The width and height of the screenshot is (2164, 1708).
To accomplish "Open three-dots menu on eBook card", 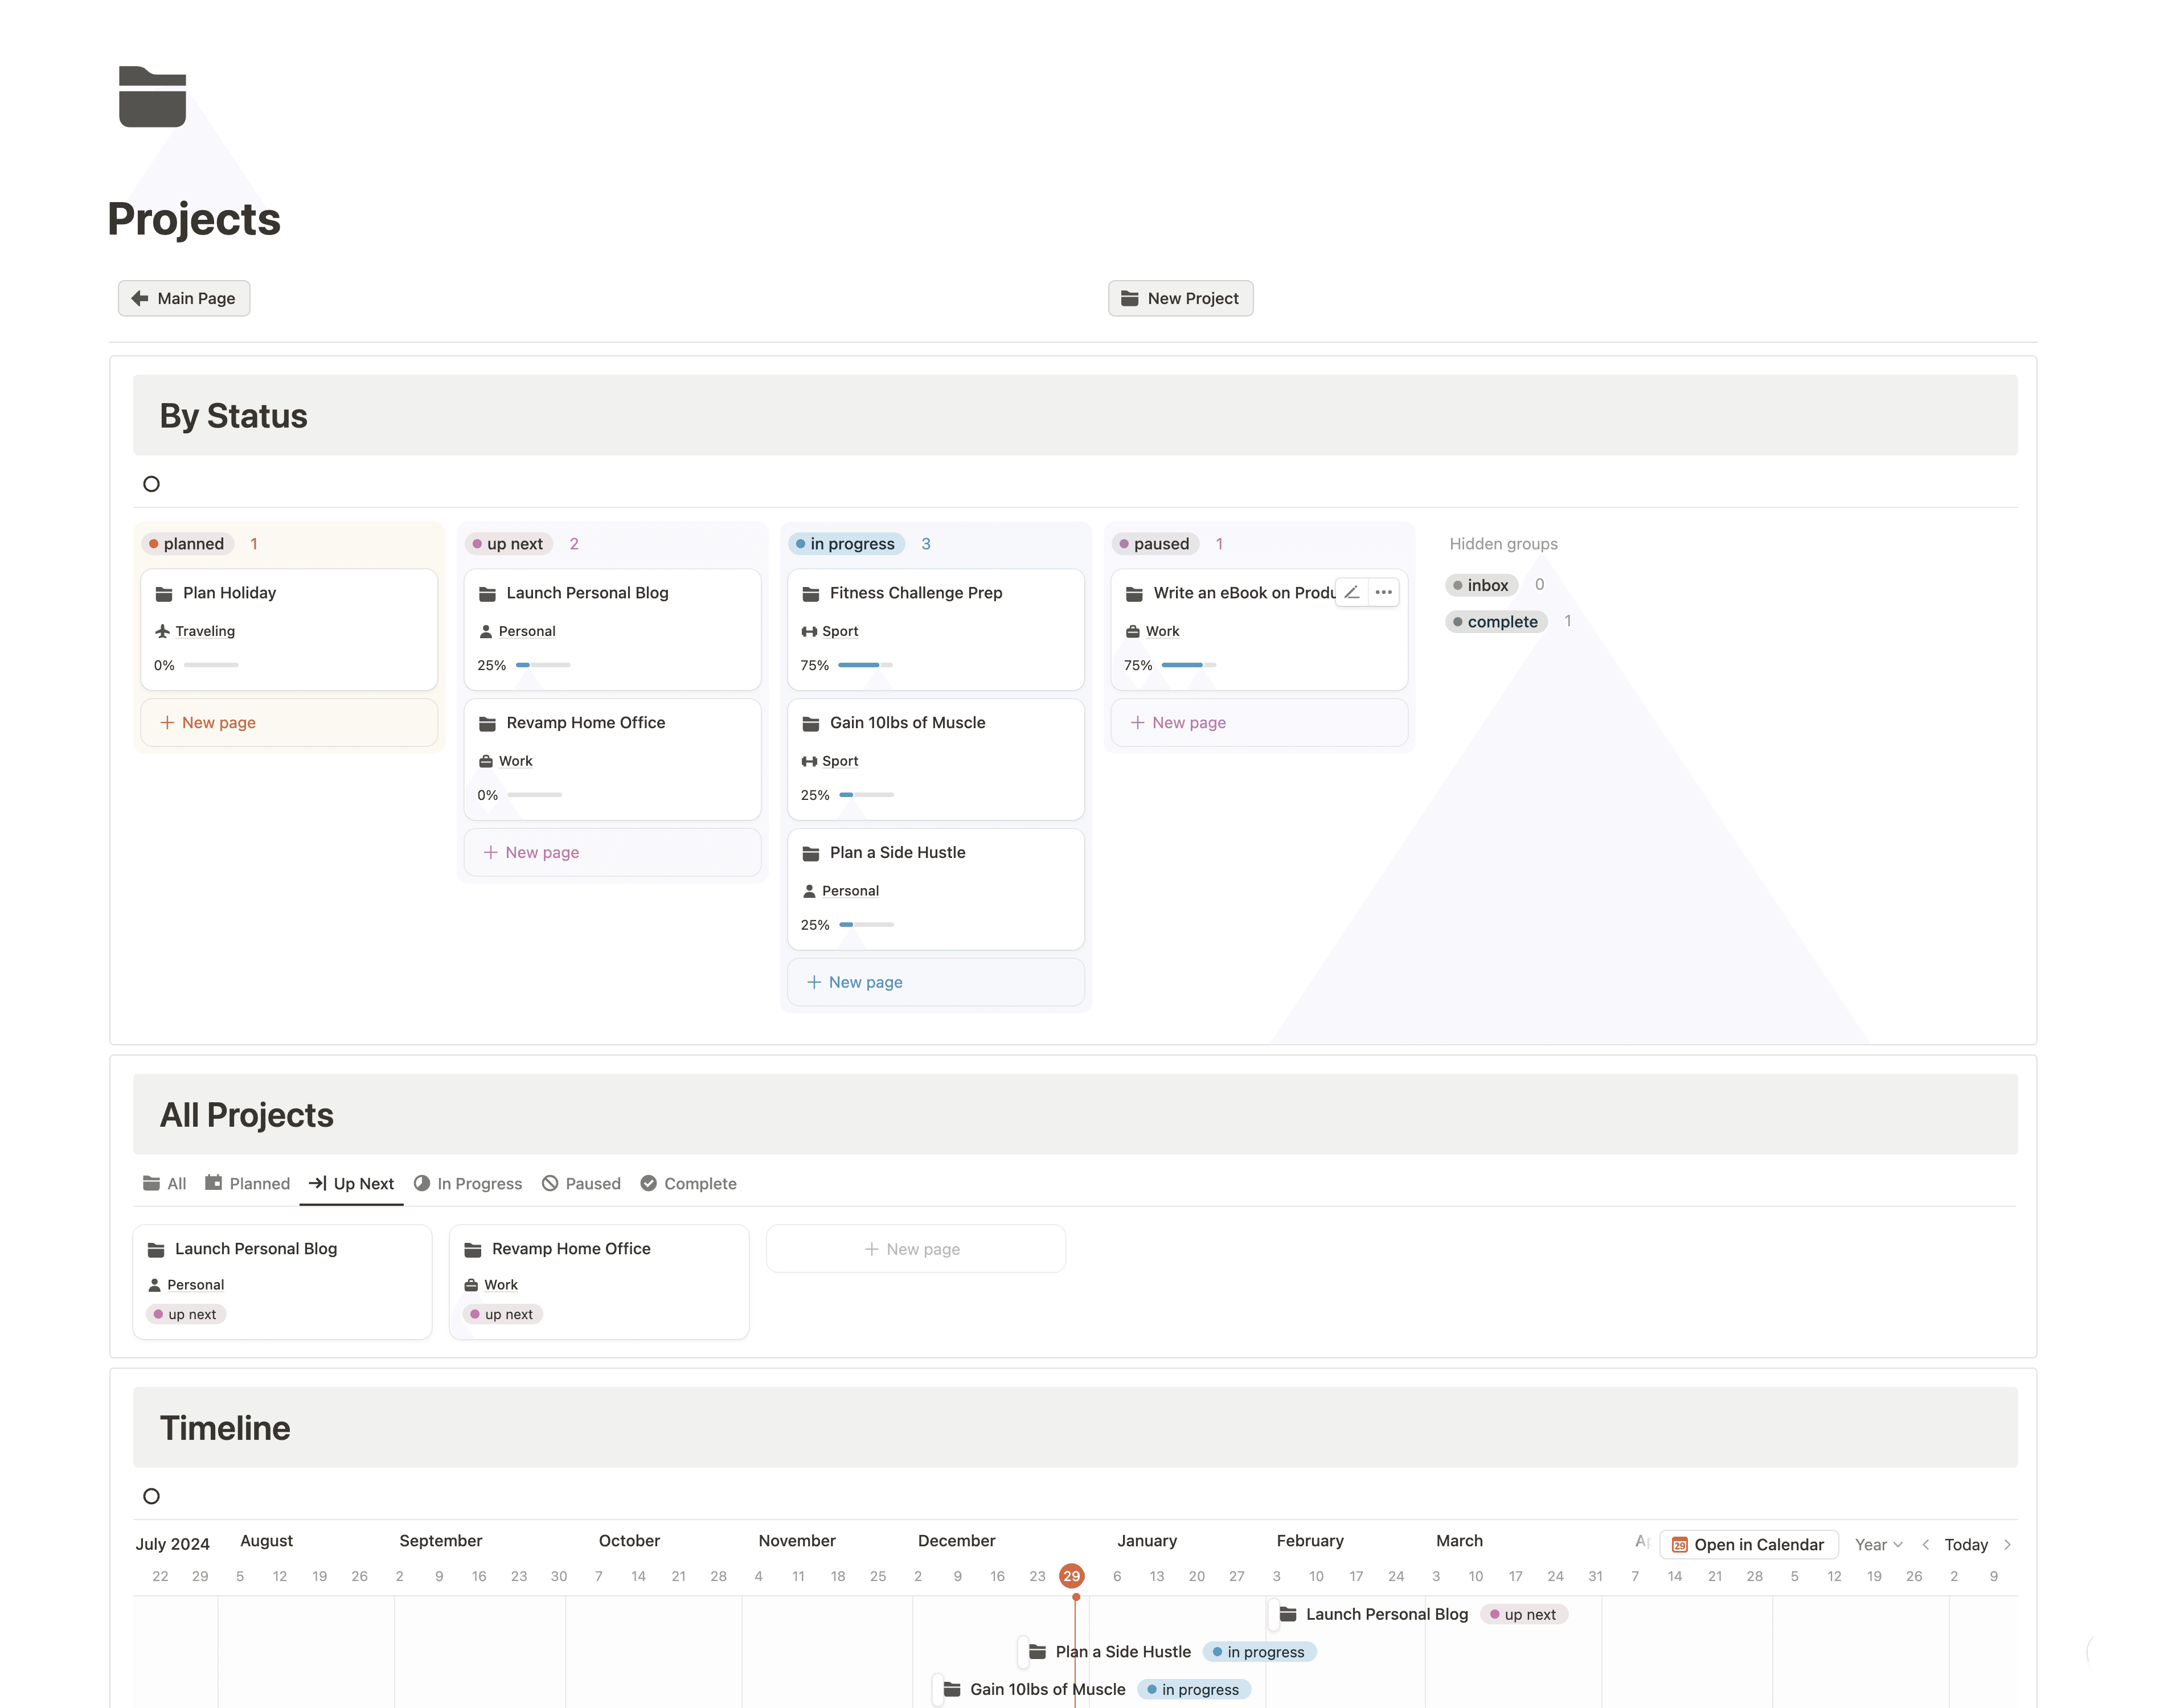I will click(x=1383, y=592).
